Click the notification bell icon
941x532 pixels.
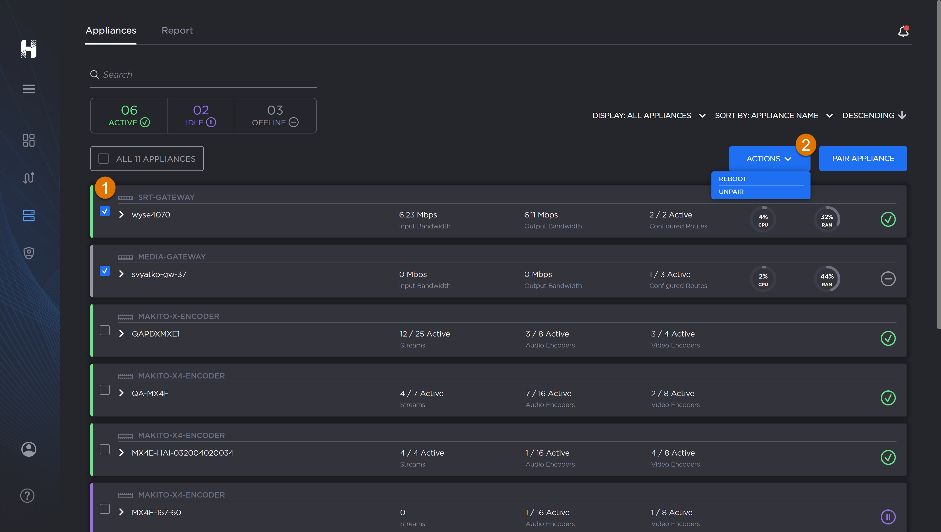(x=903, y=31)
